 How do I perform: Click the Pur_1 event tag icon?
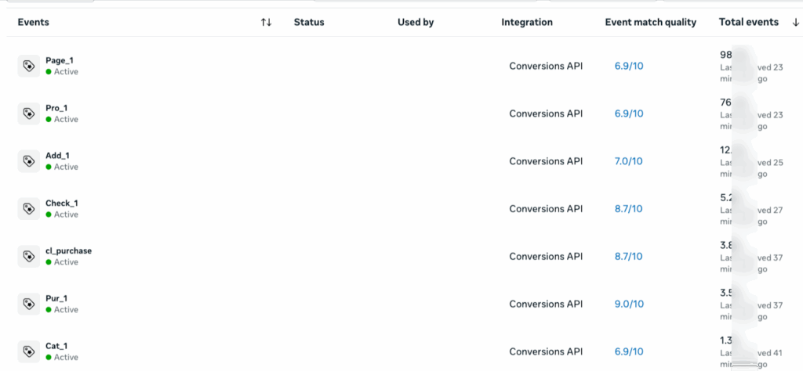28,304
